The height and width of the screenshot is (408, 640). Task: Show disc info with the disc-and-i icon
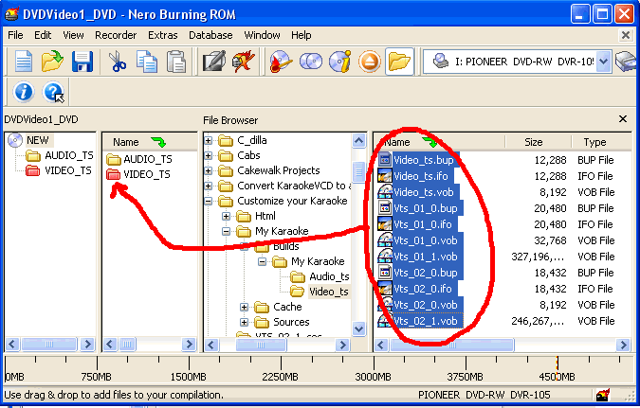tap(340, 62)
